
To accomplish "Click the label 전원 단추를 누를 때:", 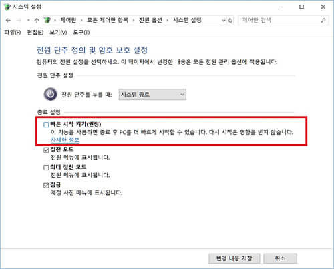I will (86, 95).
